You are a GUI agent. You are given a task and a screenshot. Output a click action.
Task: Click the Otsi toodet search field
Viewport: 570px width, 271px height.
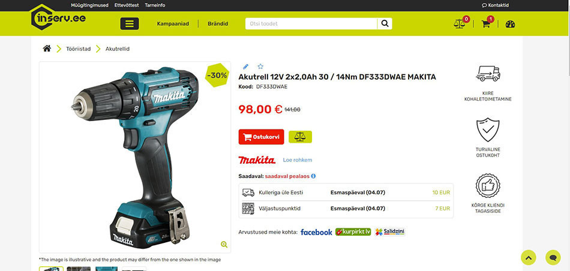click(x=311, y=23)
